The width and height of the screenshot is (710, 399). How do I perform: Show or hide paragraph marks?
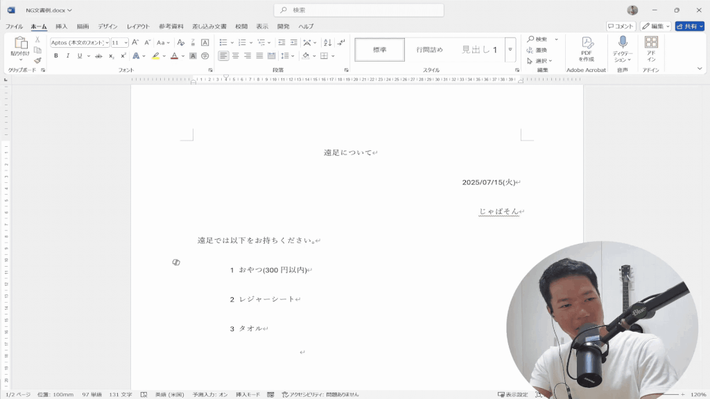pos(341,42)
